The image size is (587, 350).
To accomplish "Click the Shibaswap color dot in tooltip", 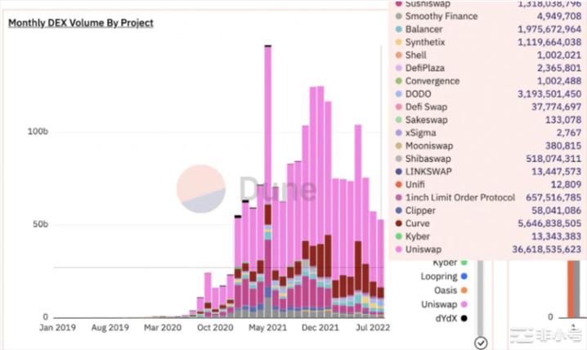I will coord(398,159).
